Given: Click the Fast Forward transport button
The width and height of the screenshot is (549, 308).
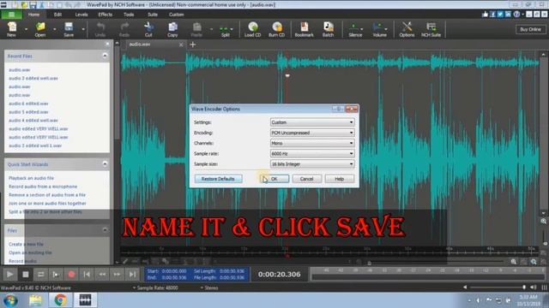Looking at the screenshot, I should (117, 275).
